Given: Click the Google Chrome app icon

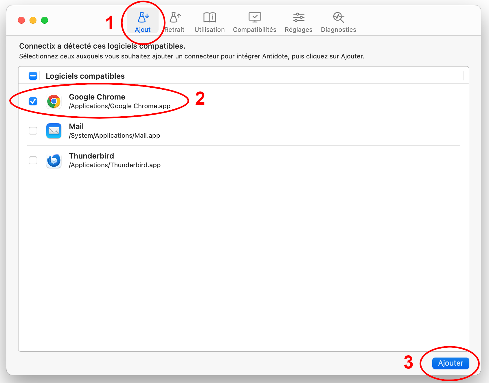Looking at the screenshot, I should coord(54,102).
